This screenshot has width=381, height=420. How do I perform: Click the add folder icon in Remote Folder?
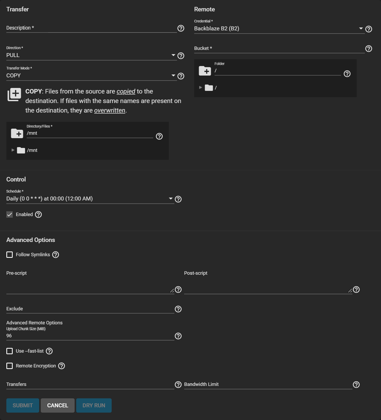[205, 71]
